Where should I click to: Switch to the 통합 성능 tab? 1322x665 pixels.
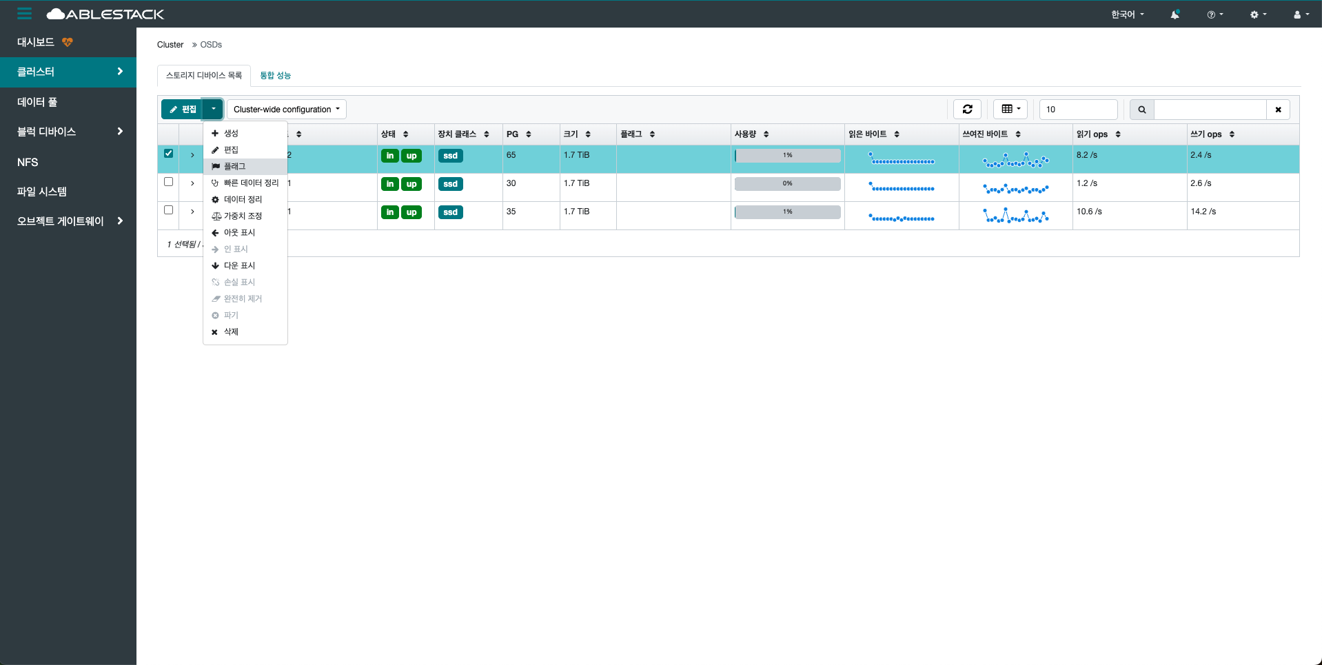click(275, 75)
